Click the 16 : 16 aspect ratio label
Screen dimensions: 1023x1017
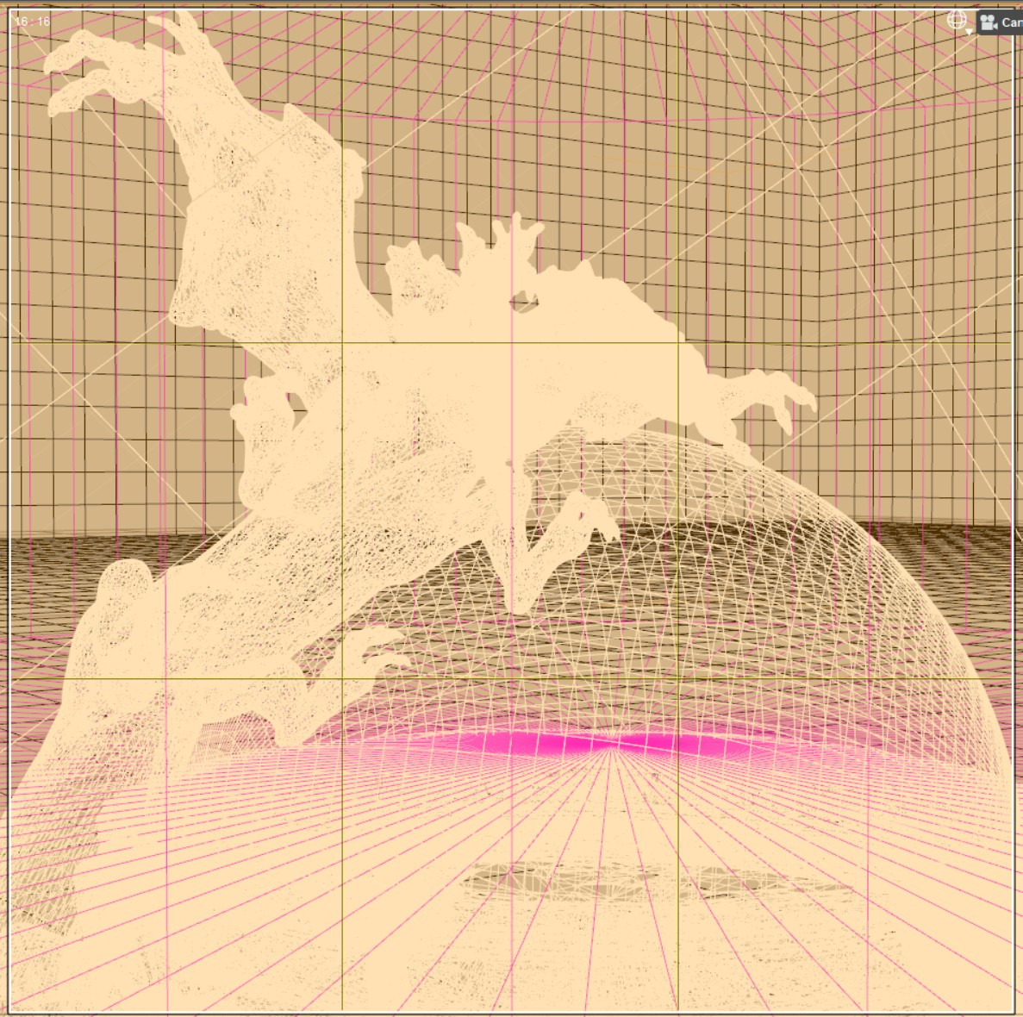(32, 22)
